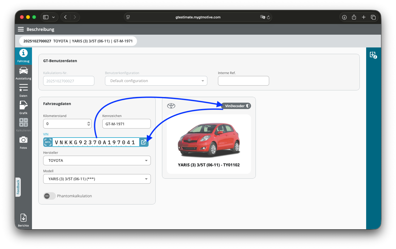
Task: Click the GT-Benutzerdaten heading
Action: (60, 61)
